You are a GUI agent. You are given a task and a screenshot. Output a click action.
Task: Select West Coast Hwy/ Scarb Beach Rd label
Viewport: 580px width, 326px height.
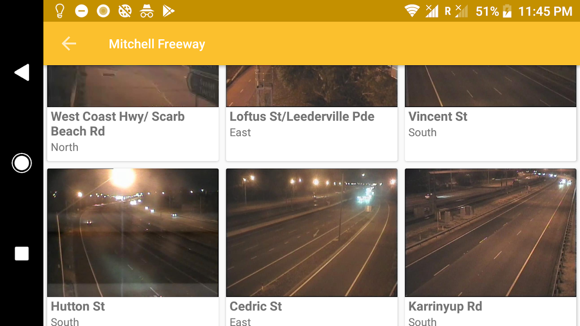click(118, 124)
